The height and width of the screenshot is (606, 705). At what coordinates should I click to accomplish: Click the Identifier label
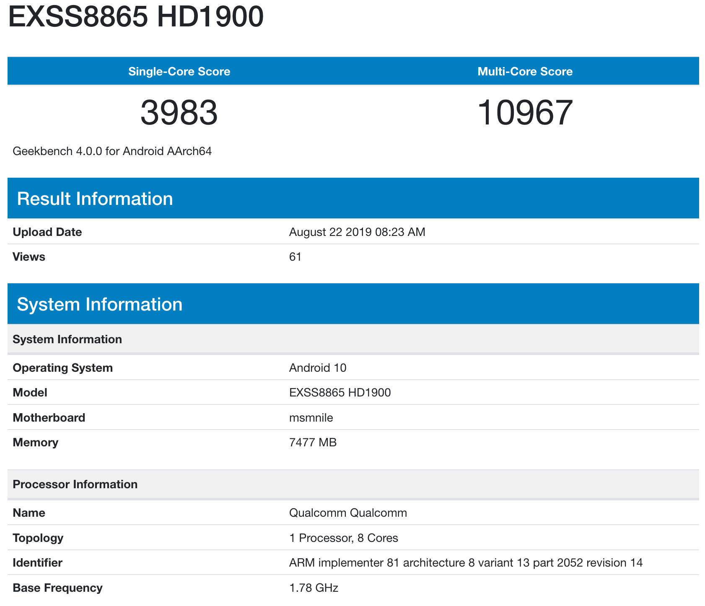pyautogui.click(x=38, y=563)
